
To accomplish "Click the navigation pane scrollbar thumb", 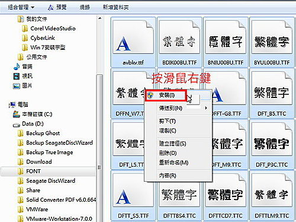I will (x=100, y=148).
